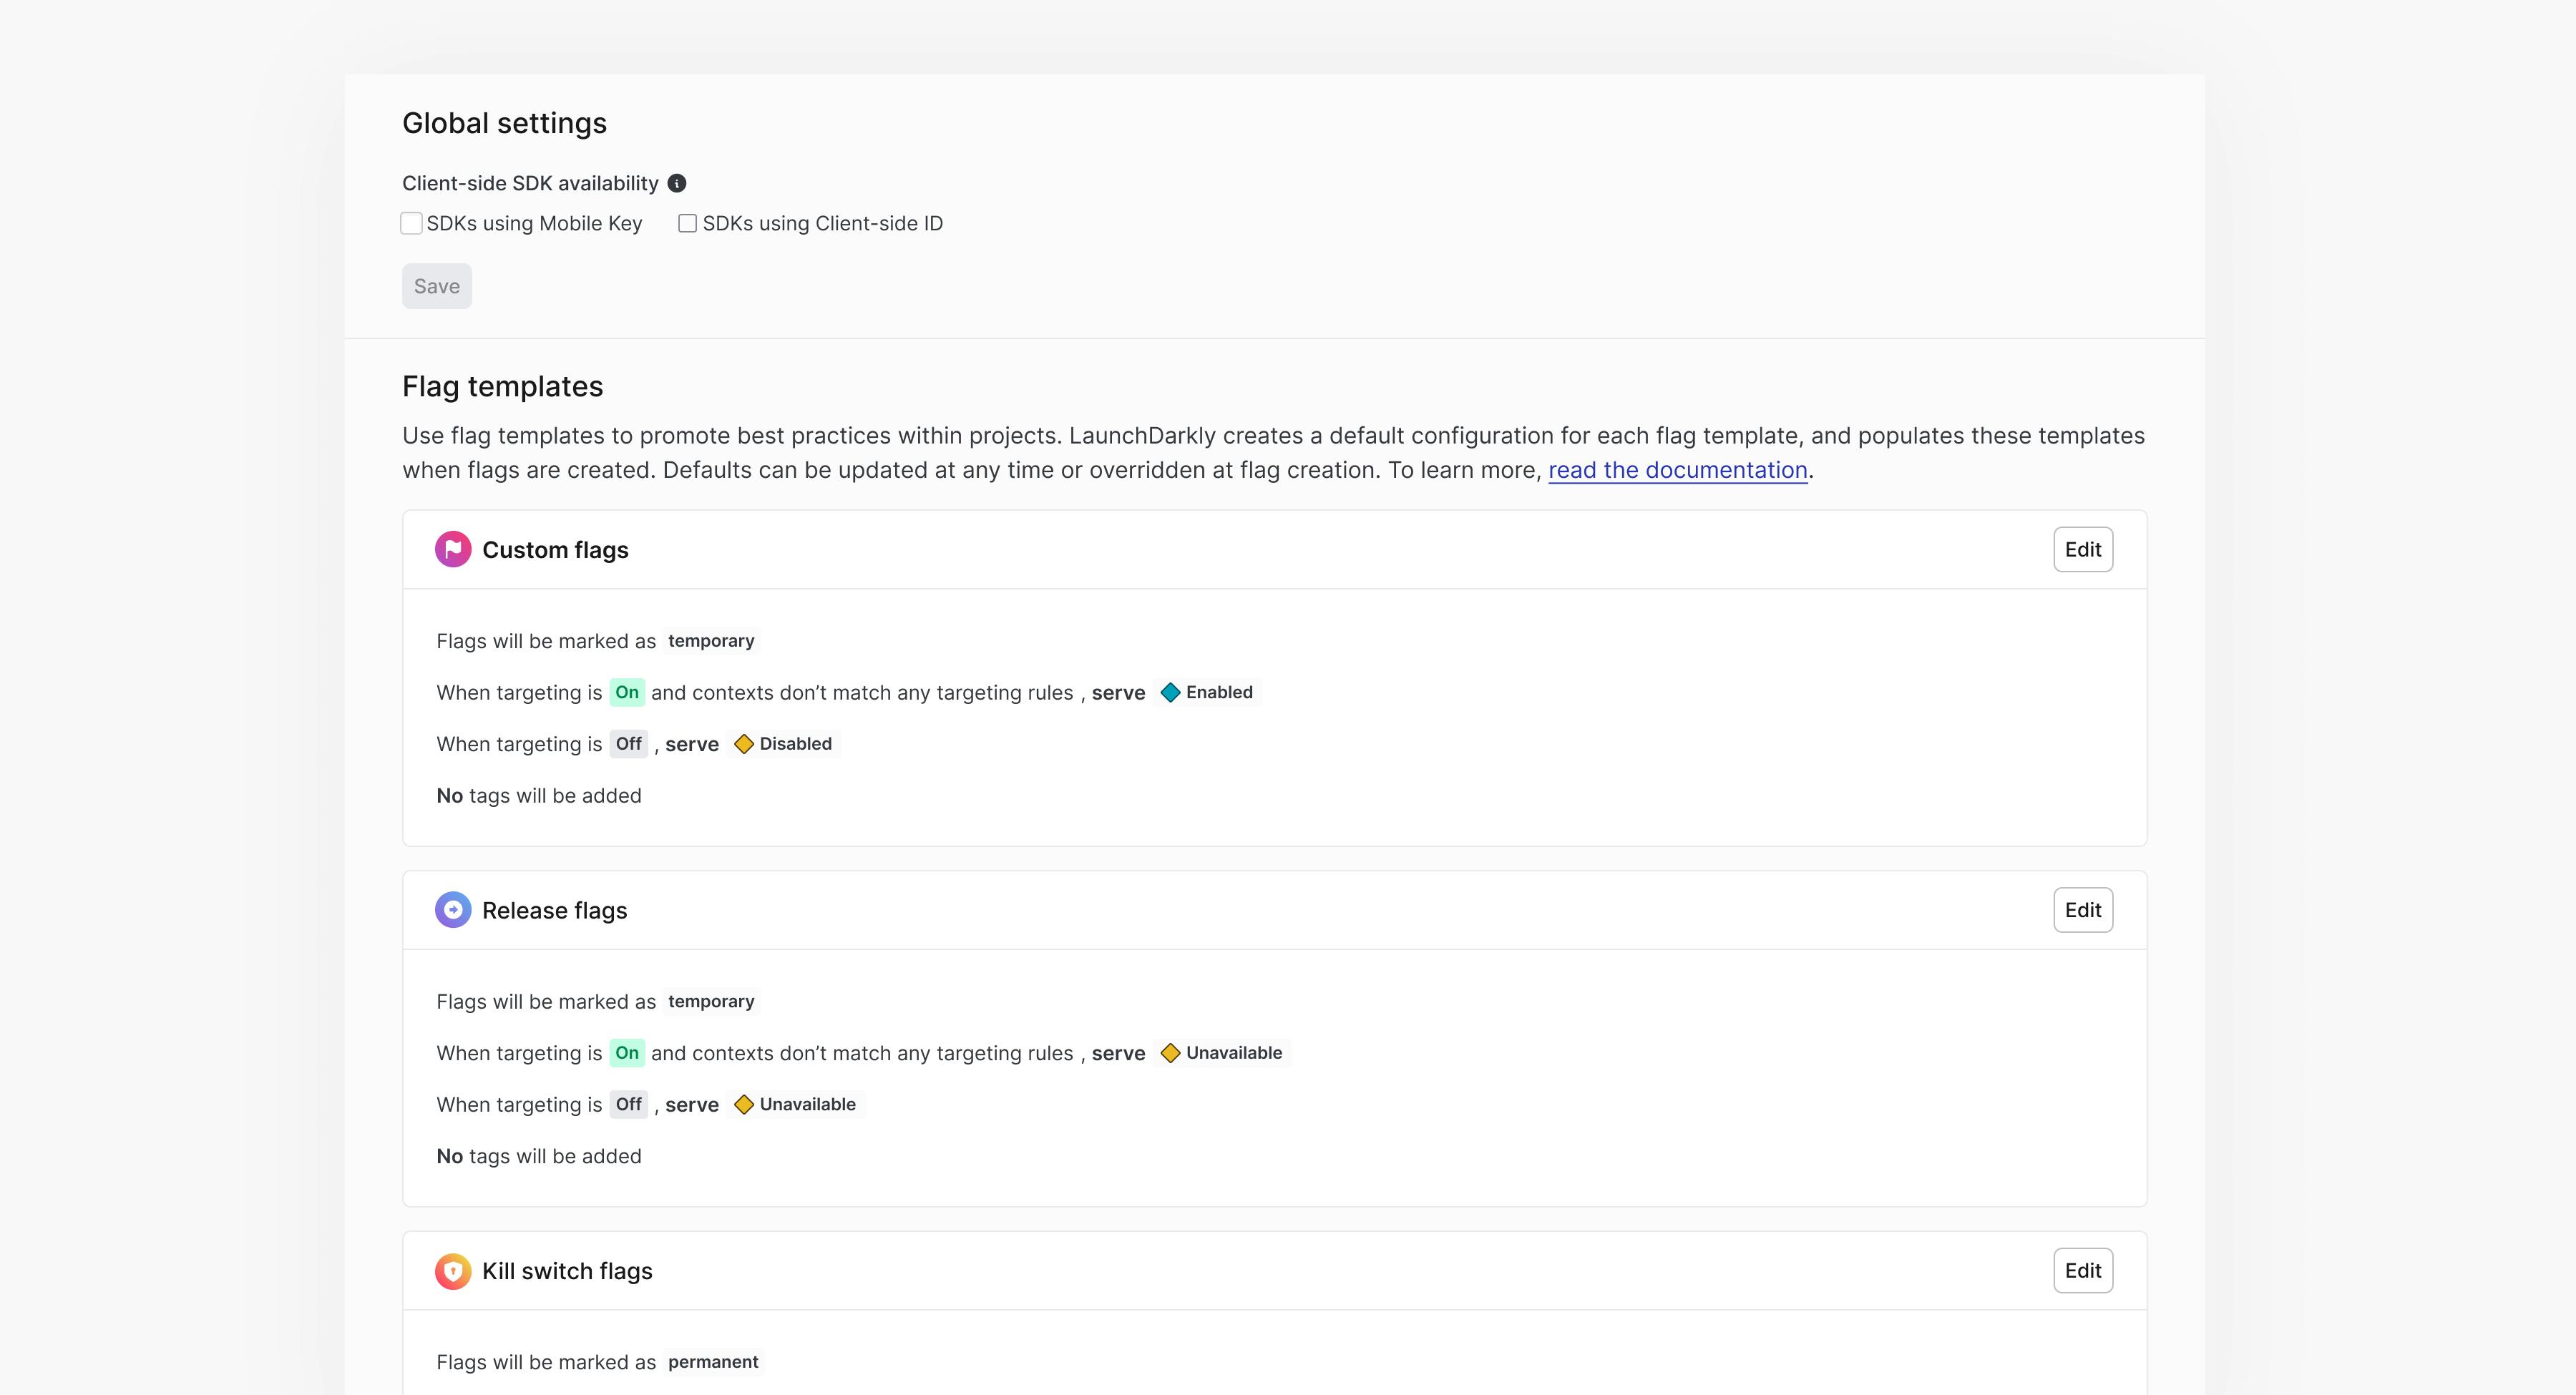The width and height of the screenshot is (2576, 1395).
Task: Check SDKs using Client-side ID option
Action: tap(688, 224)
